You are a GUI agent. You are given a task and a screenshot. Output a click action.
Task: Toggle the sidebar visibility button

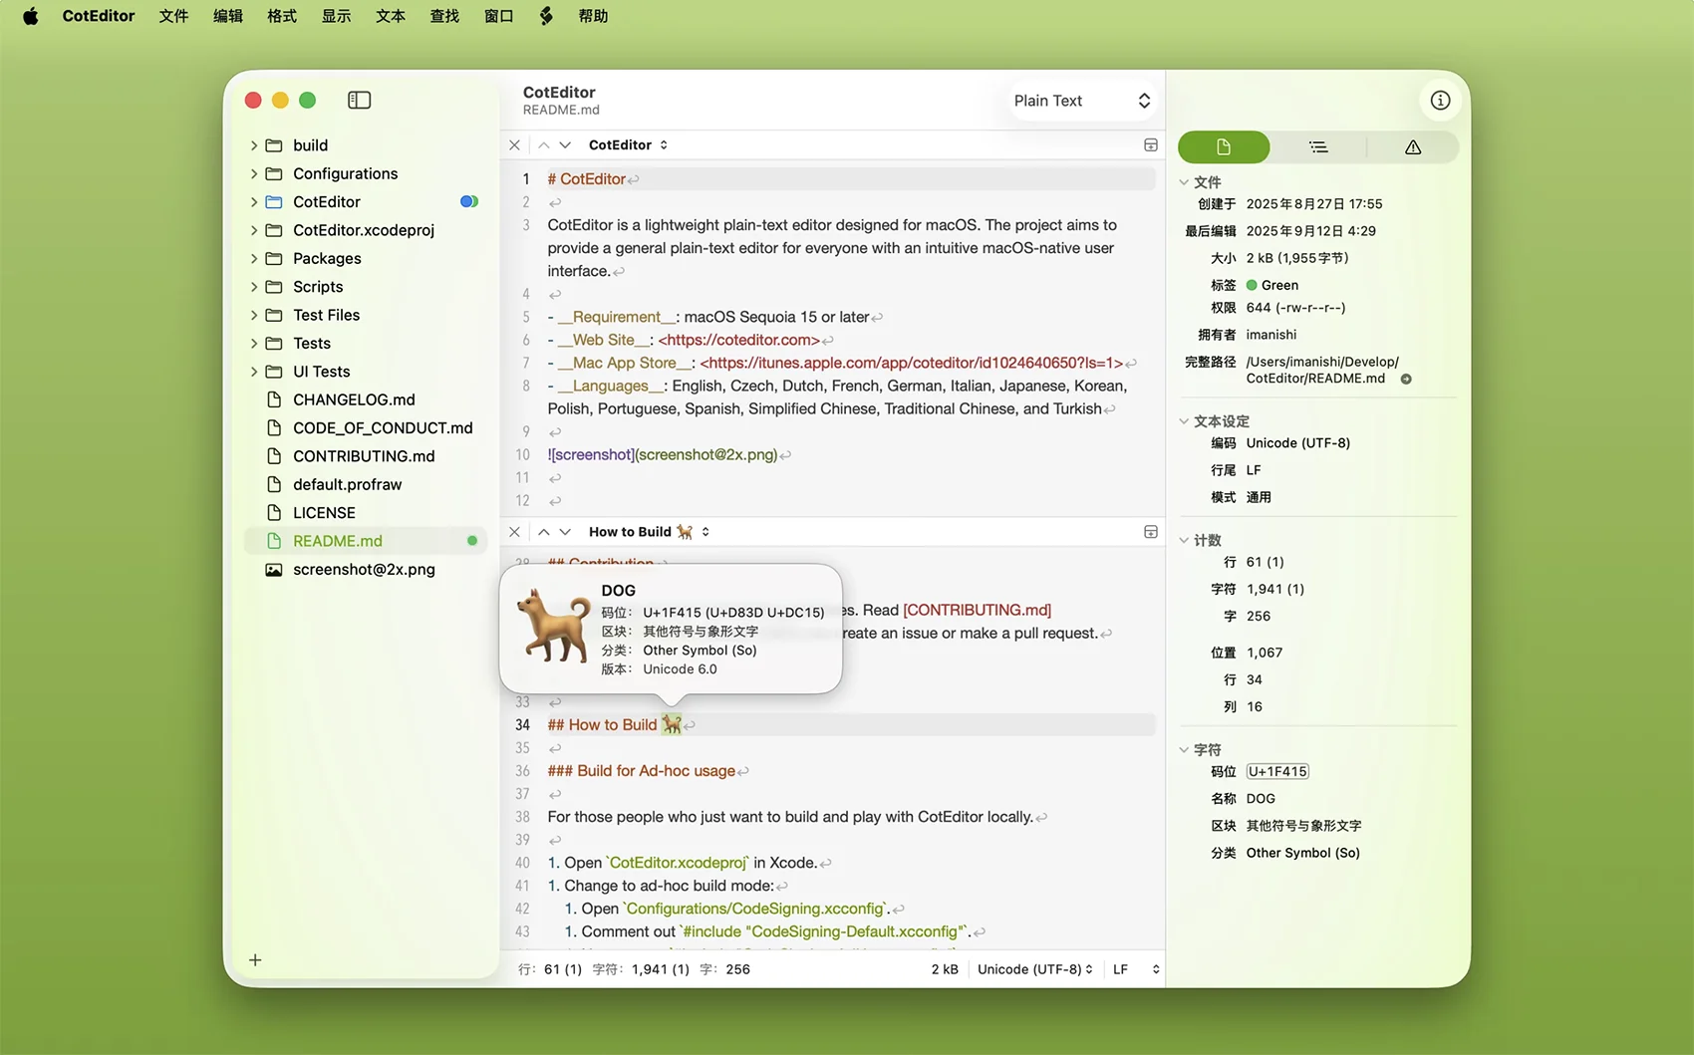pos(359,101)
